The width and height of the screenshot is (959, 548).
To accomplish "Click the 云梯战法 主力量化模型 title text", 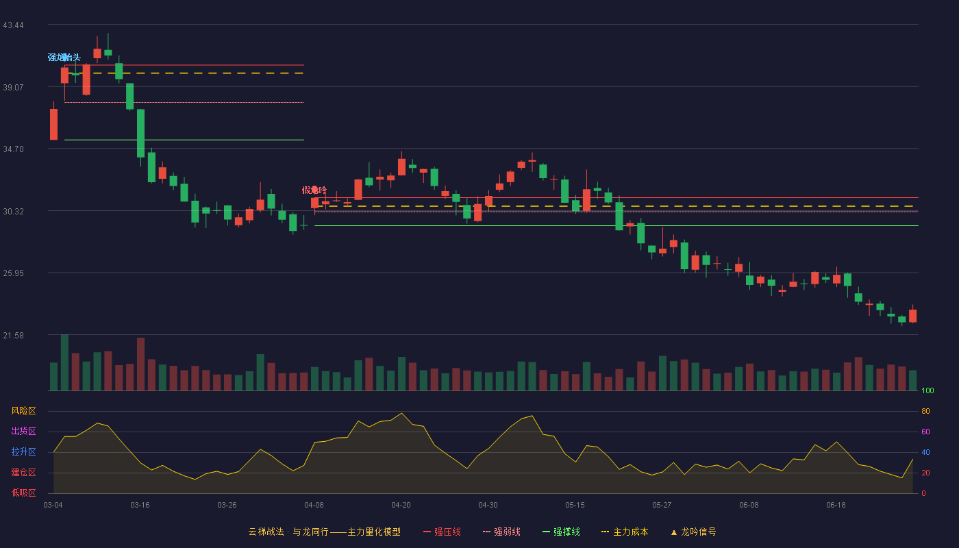I will coord(324,532).
